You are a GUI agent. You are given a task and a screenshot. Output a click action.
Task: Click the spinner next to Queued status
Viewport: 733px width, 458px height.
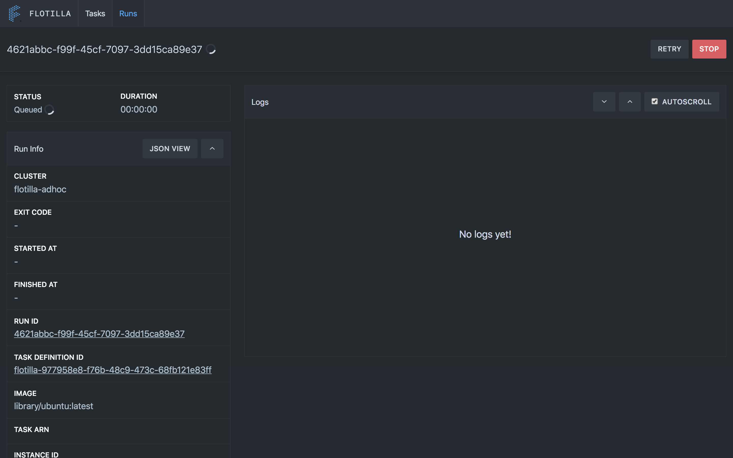pyautogui.click(x=49, y=110)
